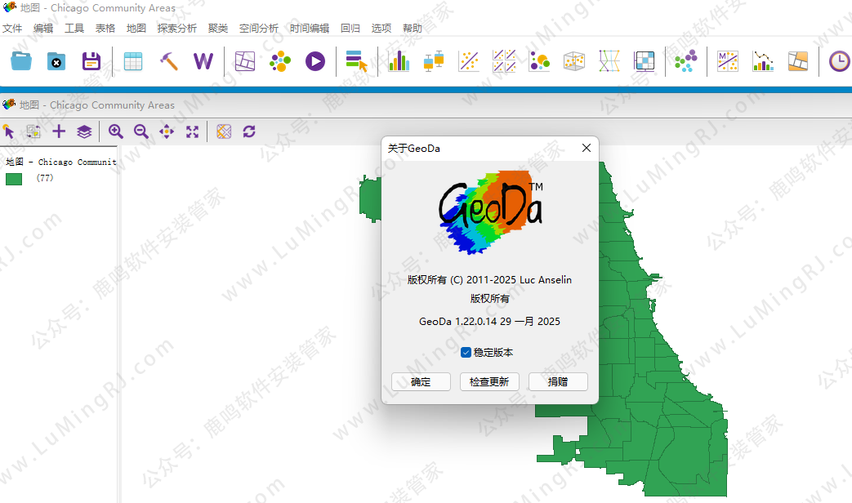Image resolution: width=852 pixels, height=503 pixels.
Task: Click the time clock icon
Action: (x=839, y=61)
